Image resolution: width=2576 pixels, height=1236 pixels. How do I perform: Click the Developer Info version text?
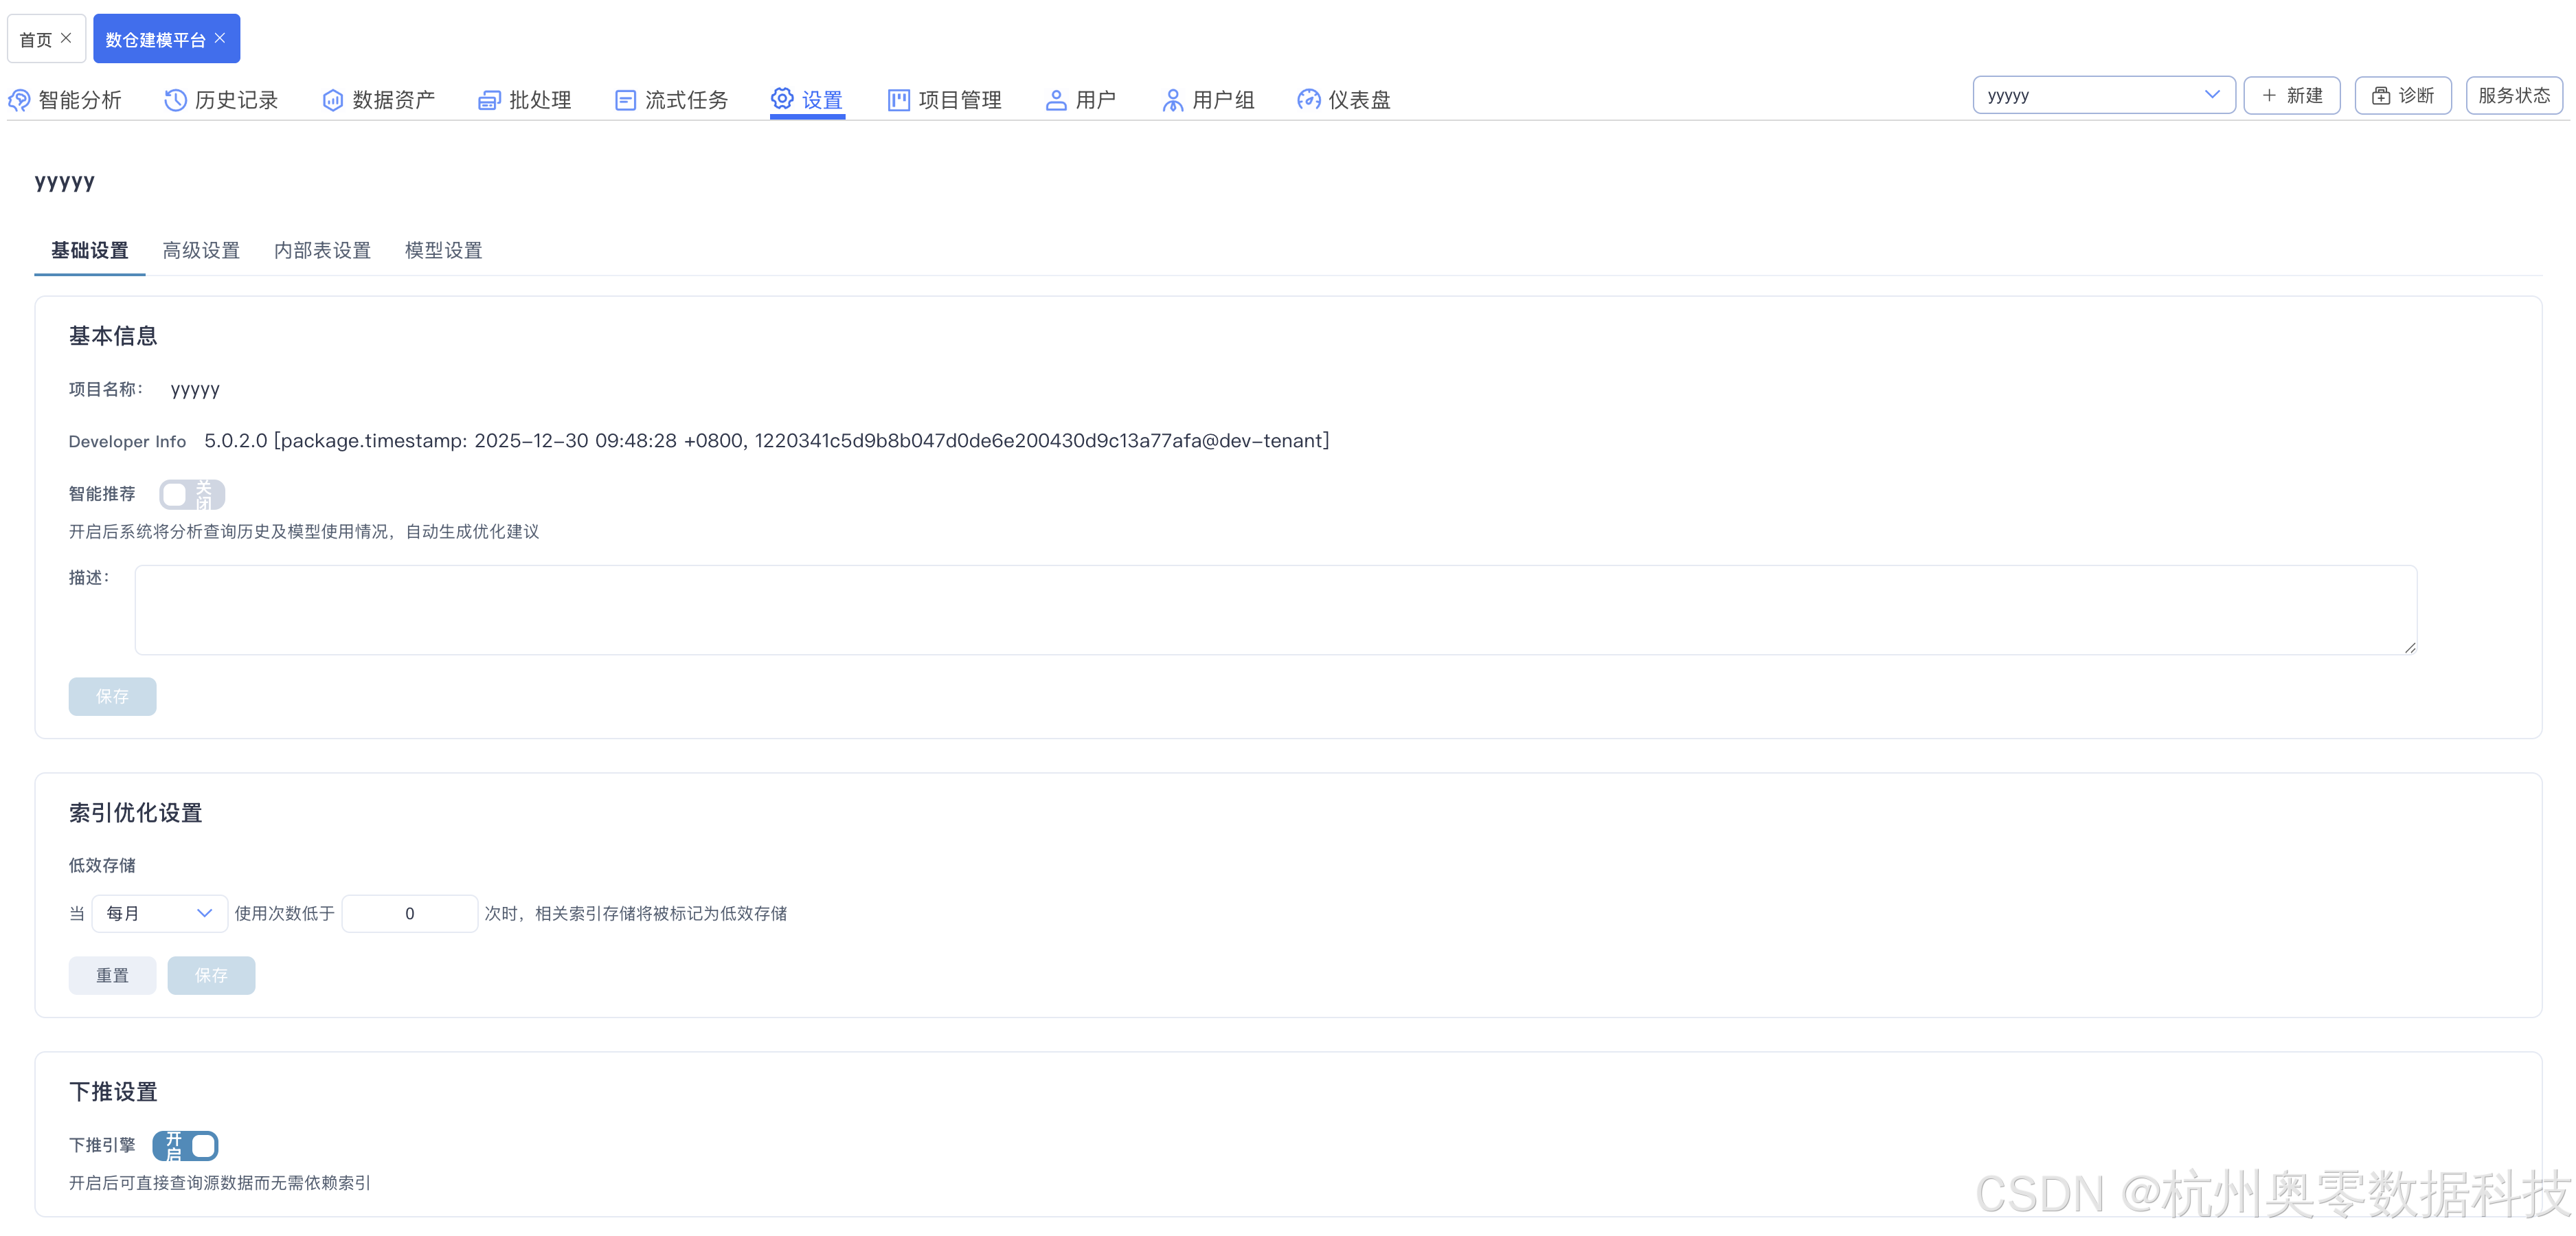pyautogui.click(x=766, y=441)
